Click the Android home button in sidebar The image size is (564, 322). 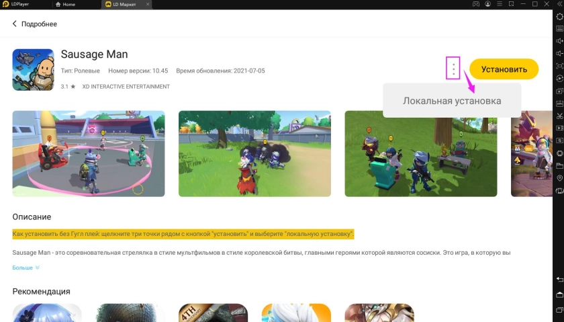click(x=559, y=294)
